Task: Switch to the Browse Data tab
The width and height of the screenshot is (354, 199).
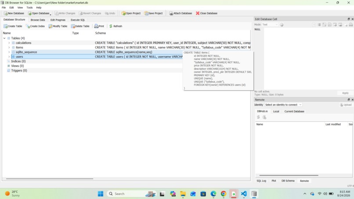Action: [x=38, y=20]
